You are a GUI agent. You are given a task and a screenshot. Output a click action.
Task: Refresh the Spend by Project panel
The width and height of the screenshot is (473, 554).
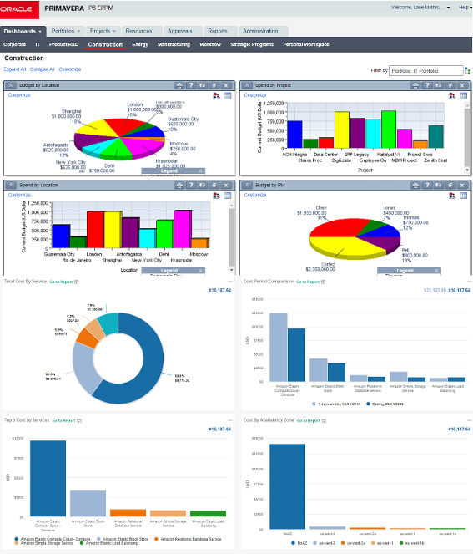439,85
